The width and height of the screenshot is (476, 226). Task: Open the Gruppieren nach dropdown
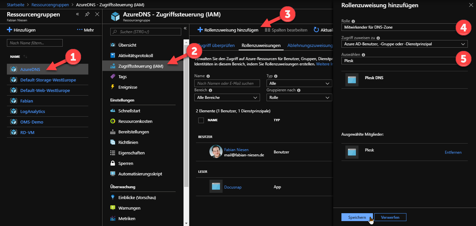coord(299,97)
